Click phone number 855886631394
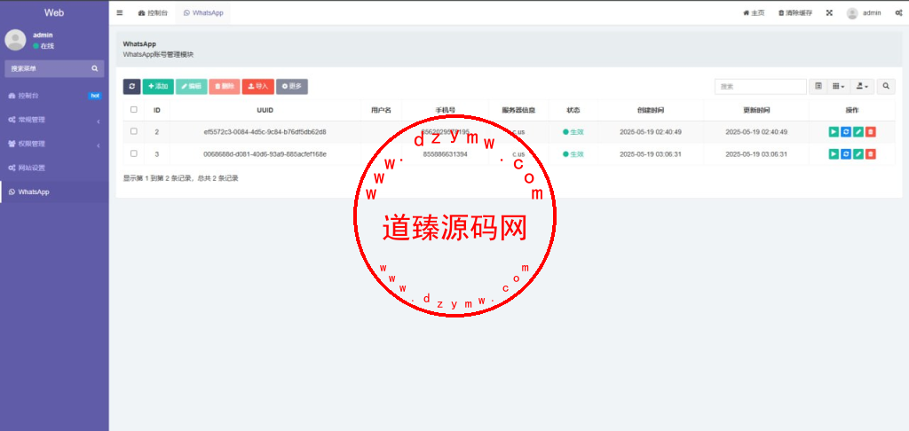909x431 pixels. coord(446,154)
